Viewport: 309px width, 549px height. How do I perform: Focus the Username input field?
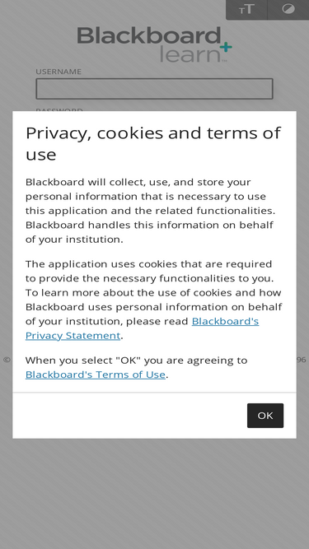pos(155,89)
